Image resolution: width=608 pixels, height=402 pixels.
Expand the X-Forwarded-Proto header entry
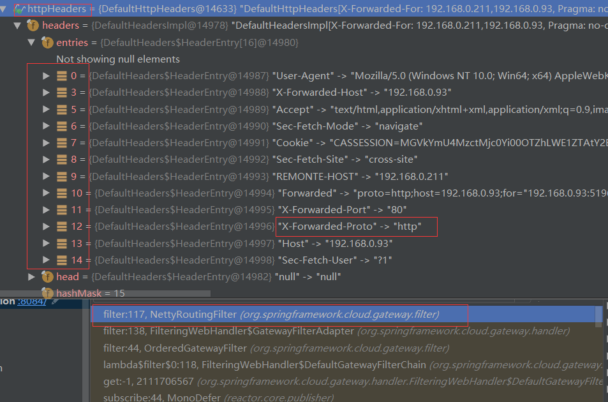pos(46,227)
